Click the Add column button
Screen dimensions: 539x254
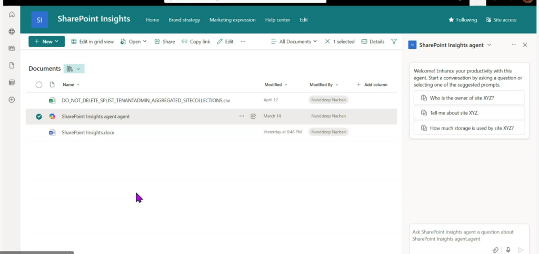point(372,84)
